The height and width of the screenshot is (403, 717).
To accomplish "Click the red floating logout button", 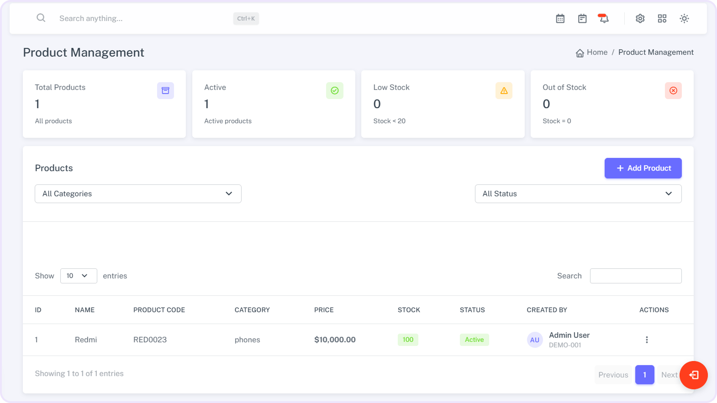I will 693,375.
